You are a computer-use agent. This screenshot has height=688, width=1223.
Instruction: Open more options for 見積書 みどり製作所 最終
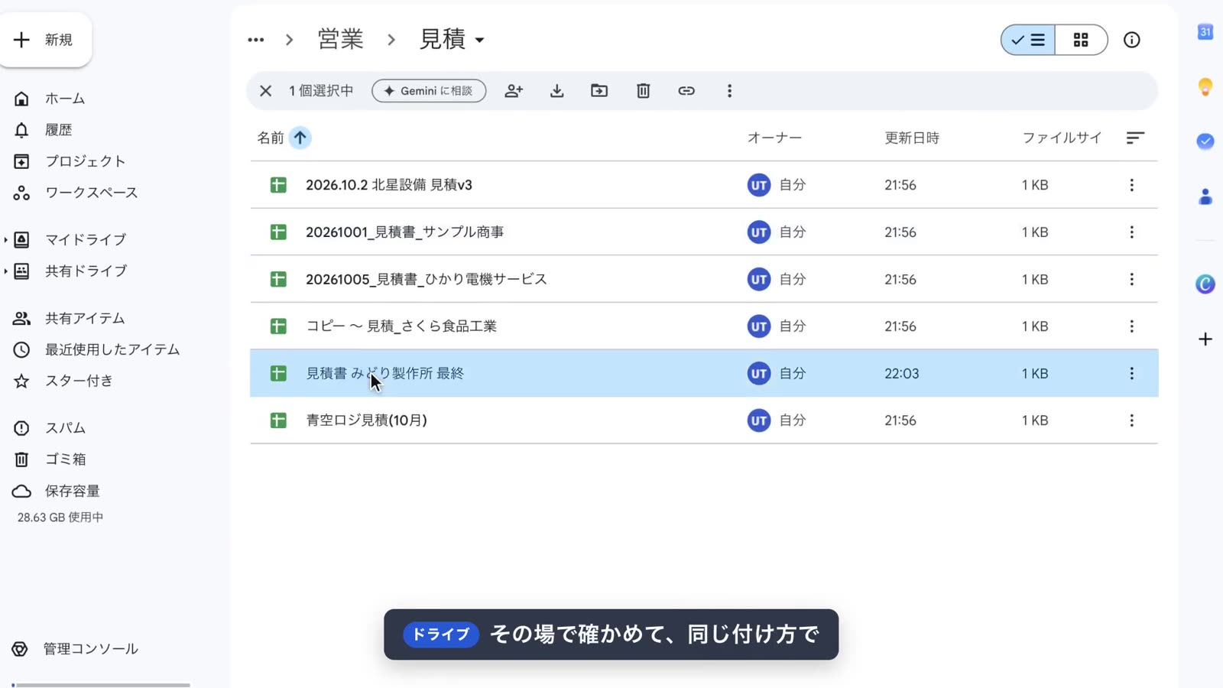pos(1131,374)
